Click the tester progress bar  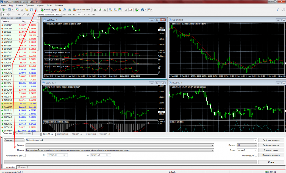click(129, 162)
